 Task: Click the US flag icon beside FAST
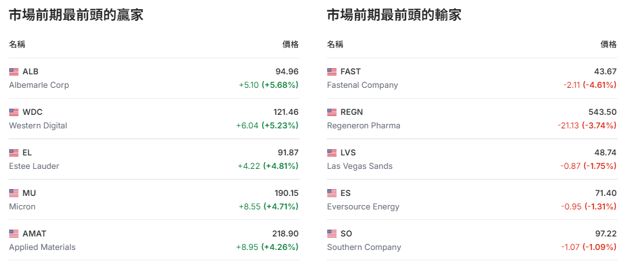332,72
